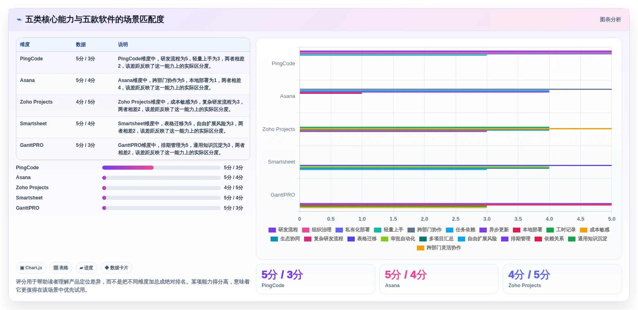Screen dimensions: 638x310
Task: Click the Asana axis label in chart
Action: click(x=287, y=96)
